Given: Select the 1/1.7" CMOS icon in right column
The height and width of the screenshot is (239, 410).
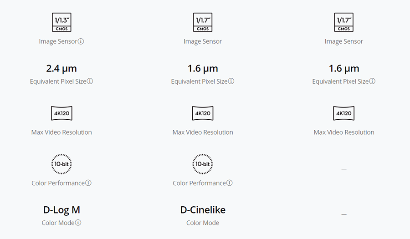Looking at the screenshot, I should (x=344, y=23).
